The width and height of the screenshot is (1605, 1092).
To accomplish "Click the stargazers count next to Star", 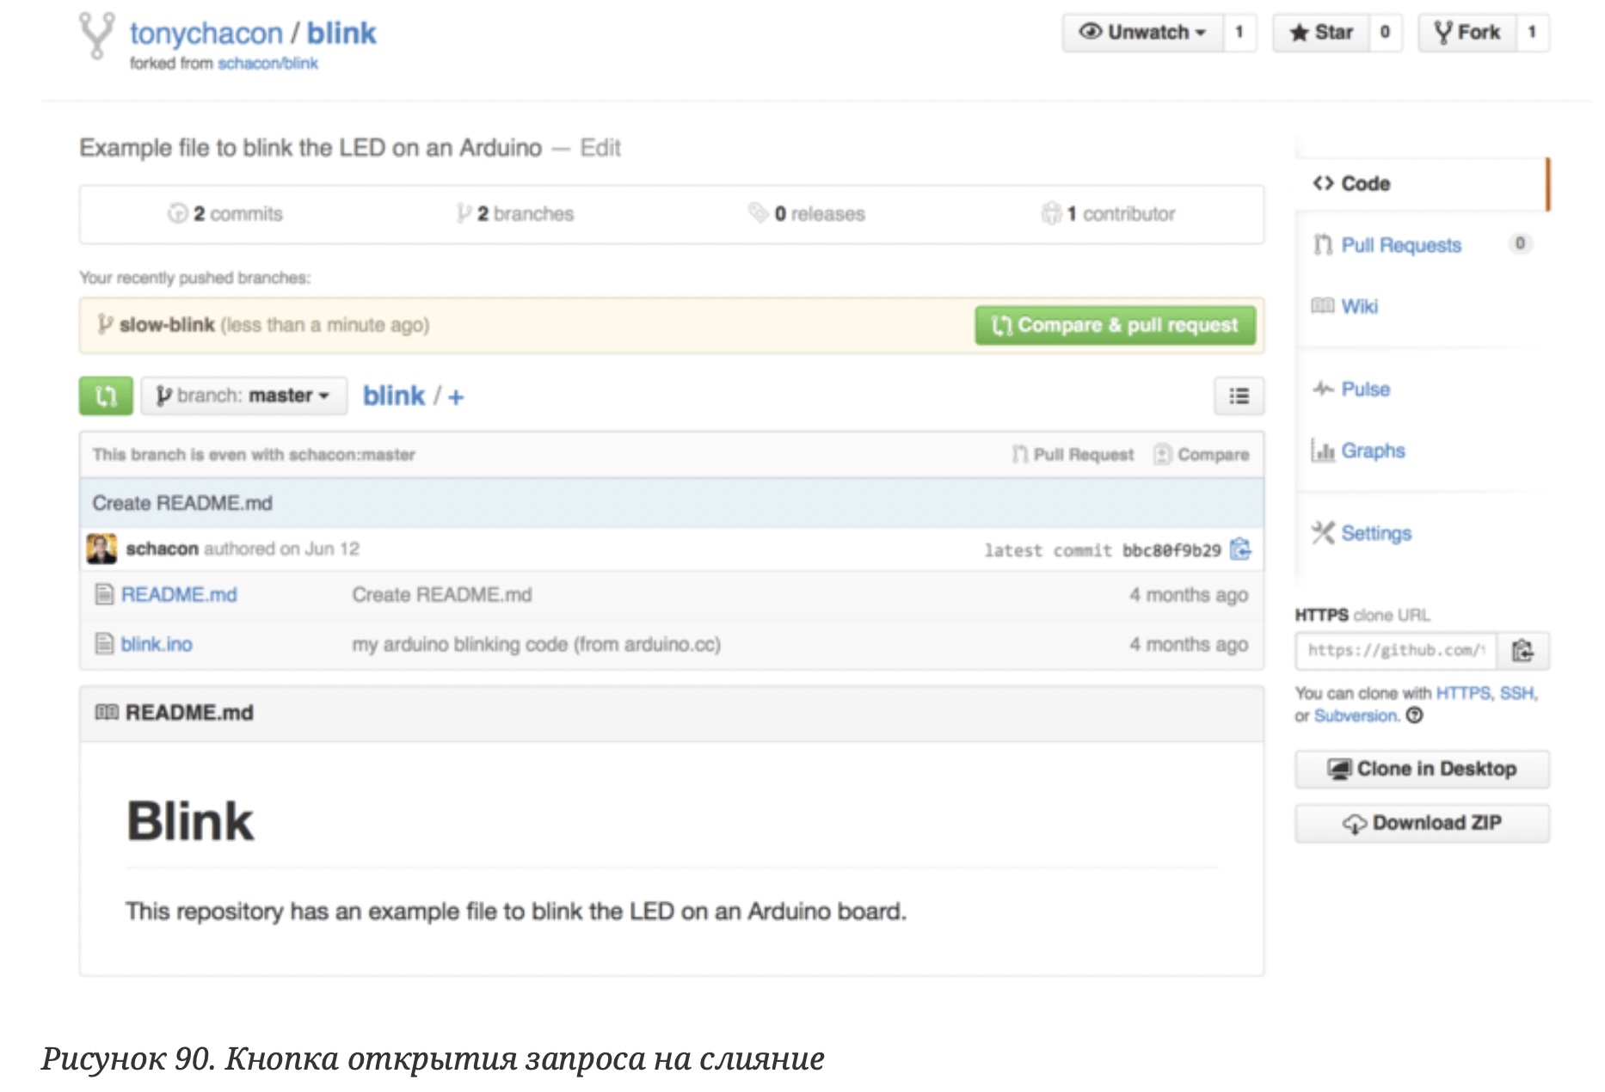I will (x=1385, y=33).
